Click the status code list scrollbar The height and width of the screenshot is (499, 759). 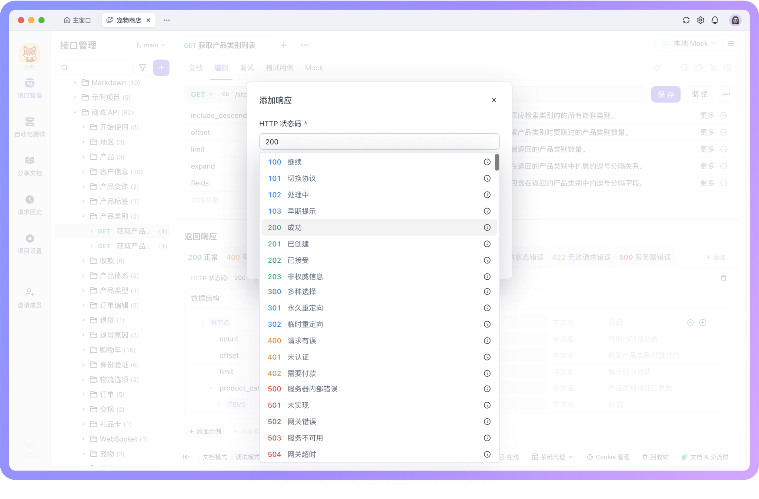pos(497,162)
